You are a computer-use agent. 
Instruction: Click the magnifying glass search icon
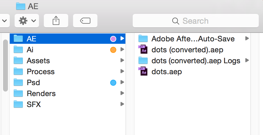175,21
